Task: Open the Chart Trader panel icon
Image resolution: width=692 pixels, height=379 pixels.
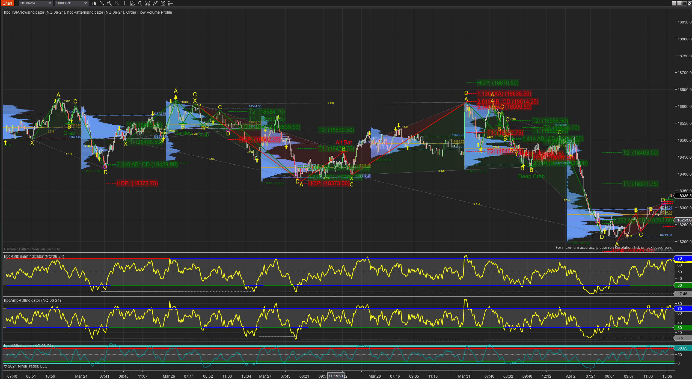Action: [x=140, y=3]
